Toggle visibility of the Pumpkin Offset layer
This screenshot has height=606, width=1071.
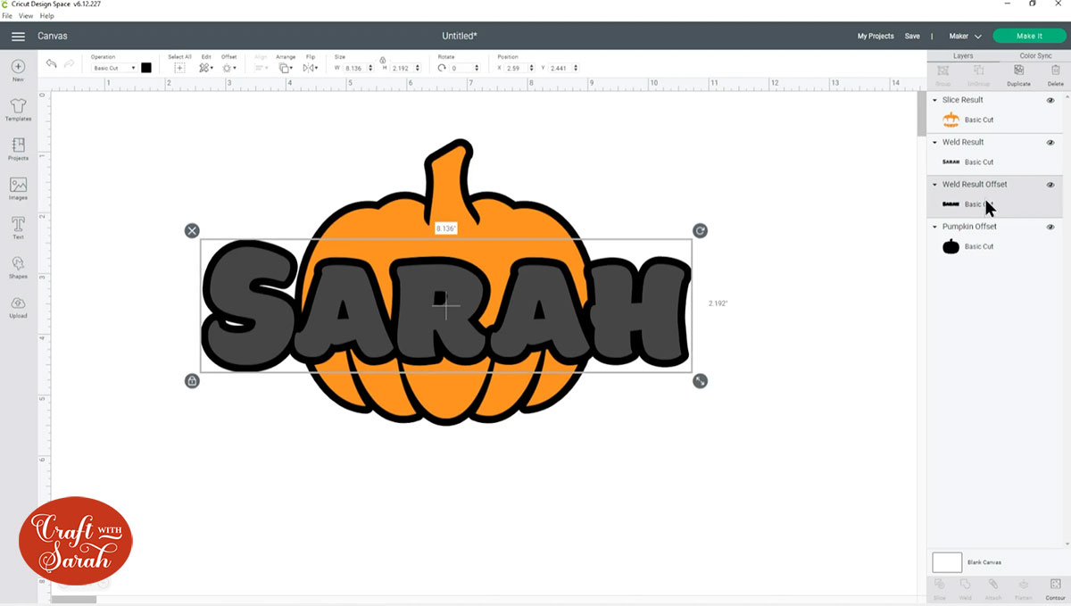point(1050,227)
